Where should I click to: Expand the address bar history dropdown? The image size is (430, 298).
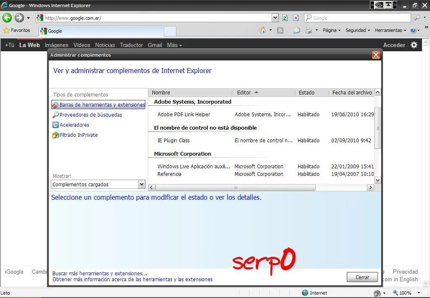tap(275, 18)
